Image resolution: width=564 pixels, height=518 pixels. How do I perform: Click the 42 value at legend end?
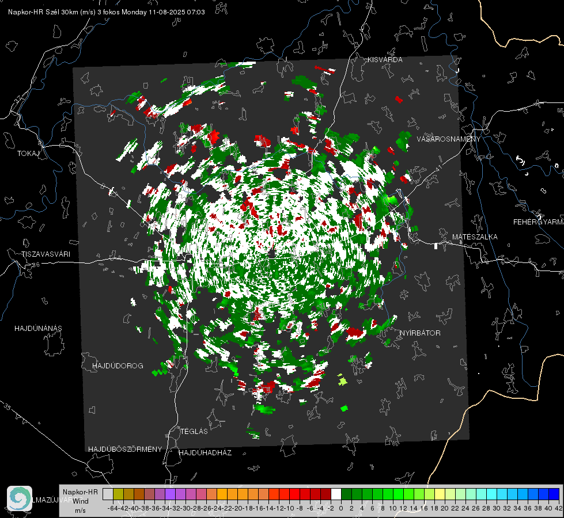point(559,508)
